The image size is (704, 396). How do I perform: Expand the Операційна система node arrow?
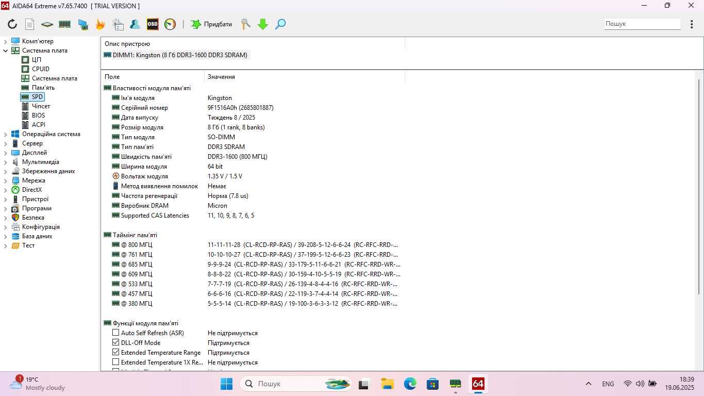6,134
